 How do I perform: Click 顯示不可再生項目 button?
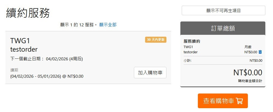coord(223,11)
